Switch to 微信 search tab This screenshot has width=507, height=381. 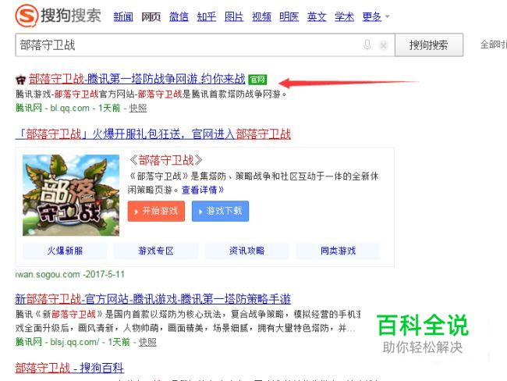[179, 16]
